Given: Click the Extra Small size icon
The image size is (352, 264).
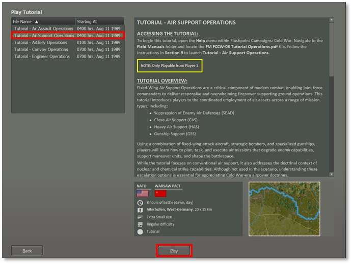Looking at the screenshot, I should click(x=140, y=217).
